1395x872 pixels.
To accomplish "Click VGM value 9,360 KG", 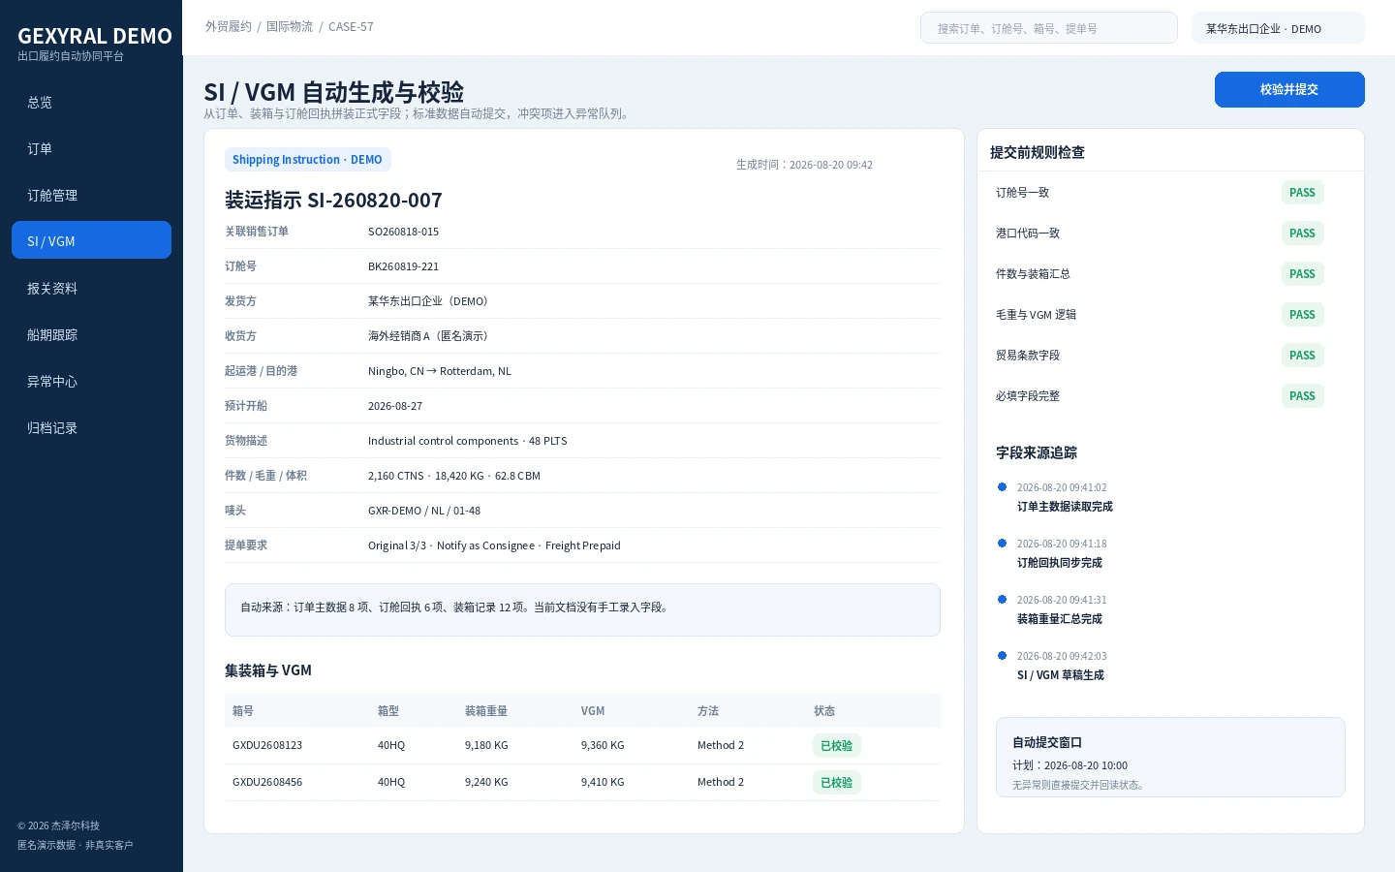I will 603,745.
